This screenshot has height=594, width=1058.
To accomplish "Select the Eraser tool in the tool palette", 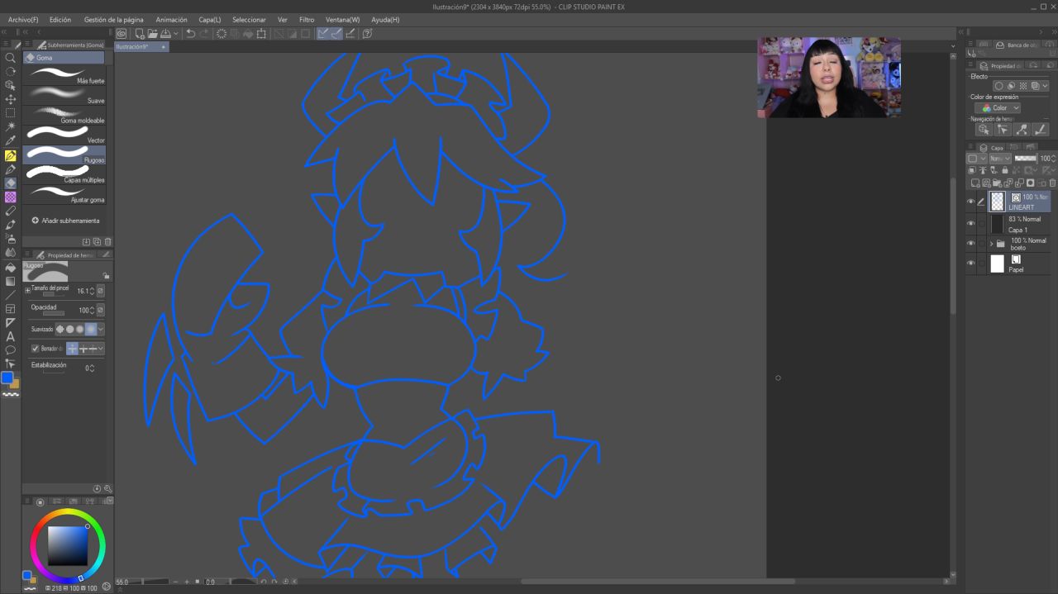I will [x=10, y=183].
